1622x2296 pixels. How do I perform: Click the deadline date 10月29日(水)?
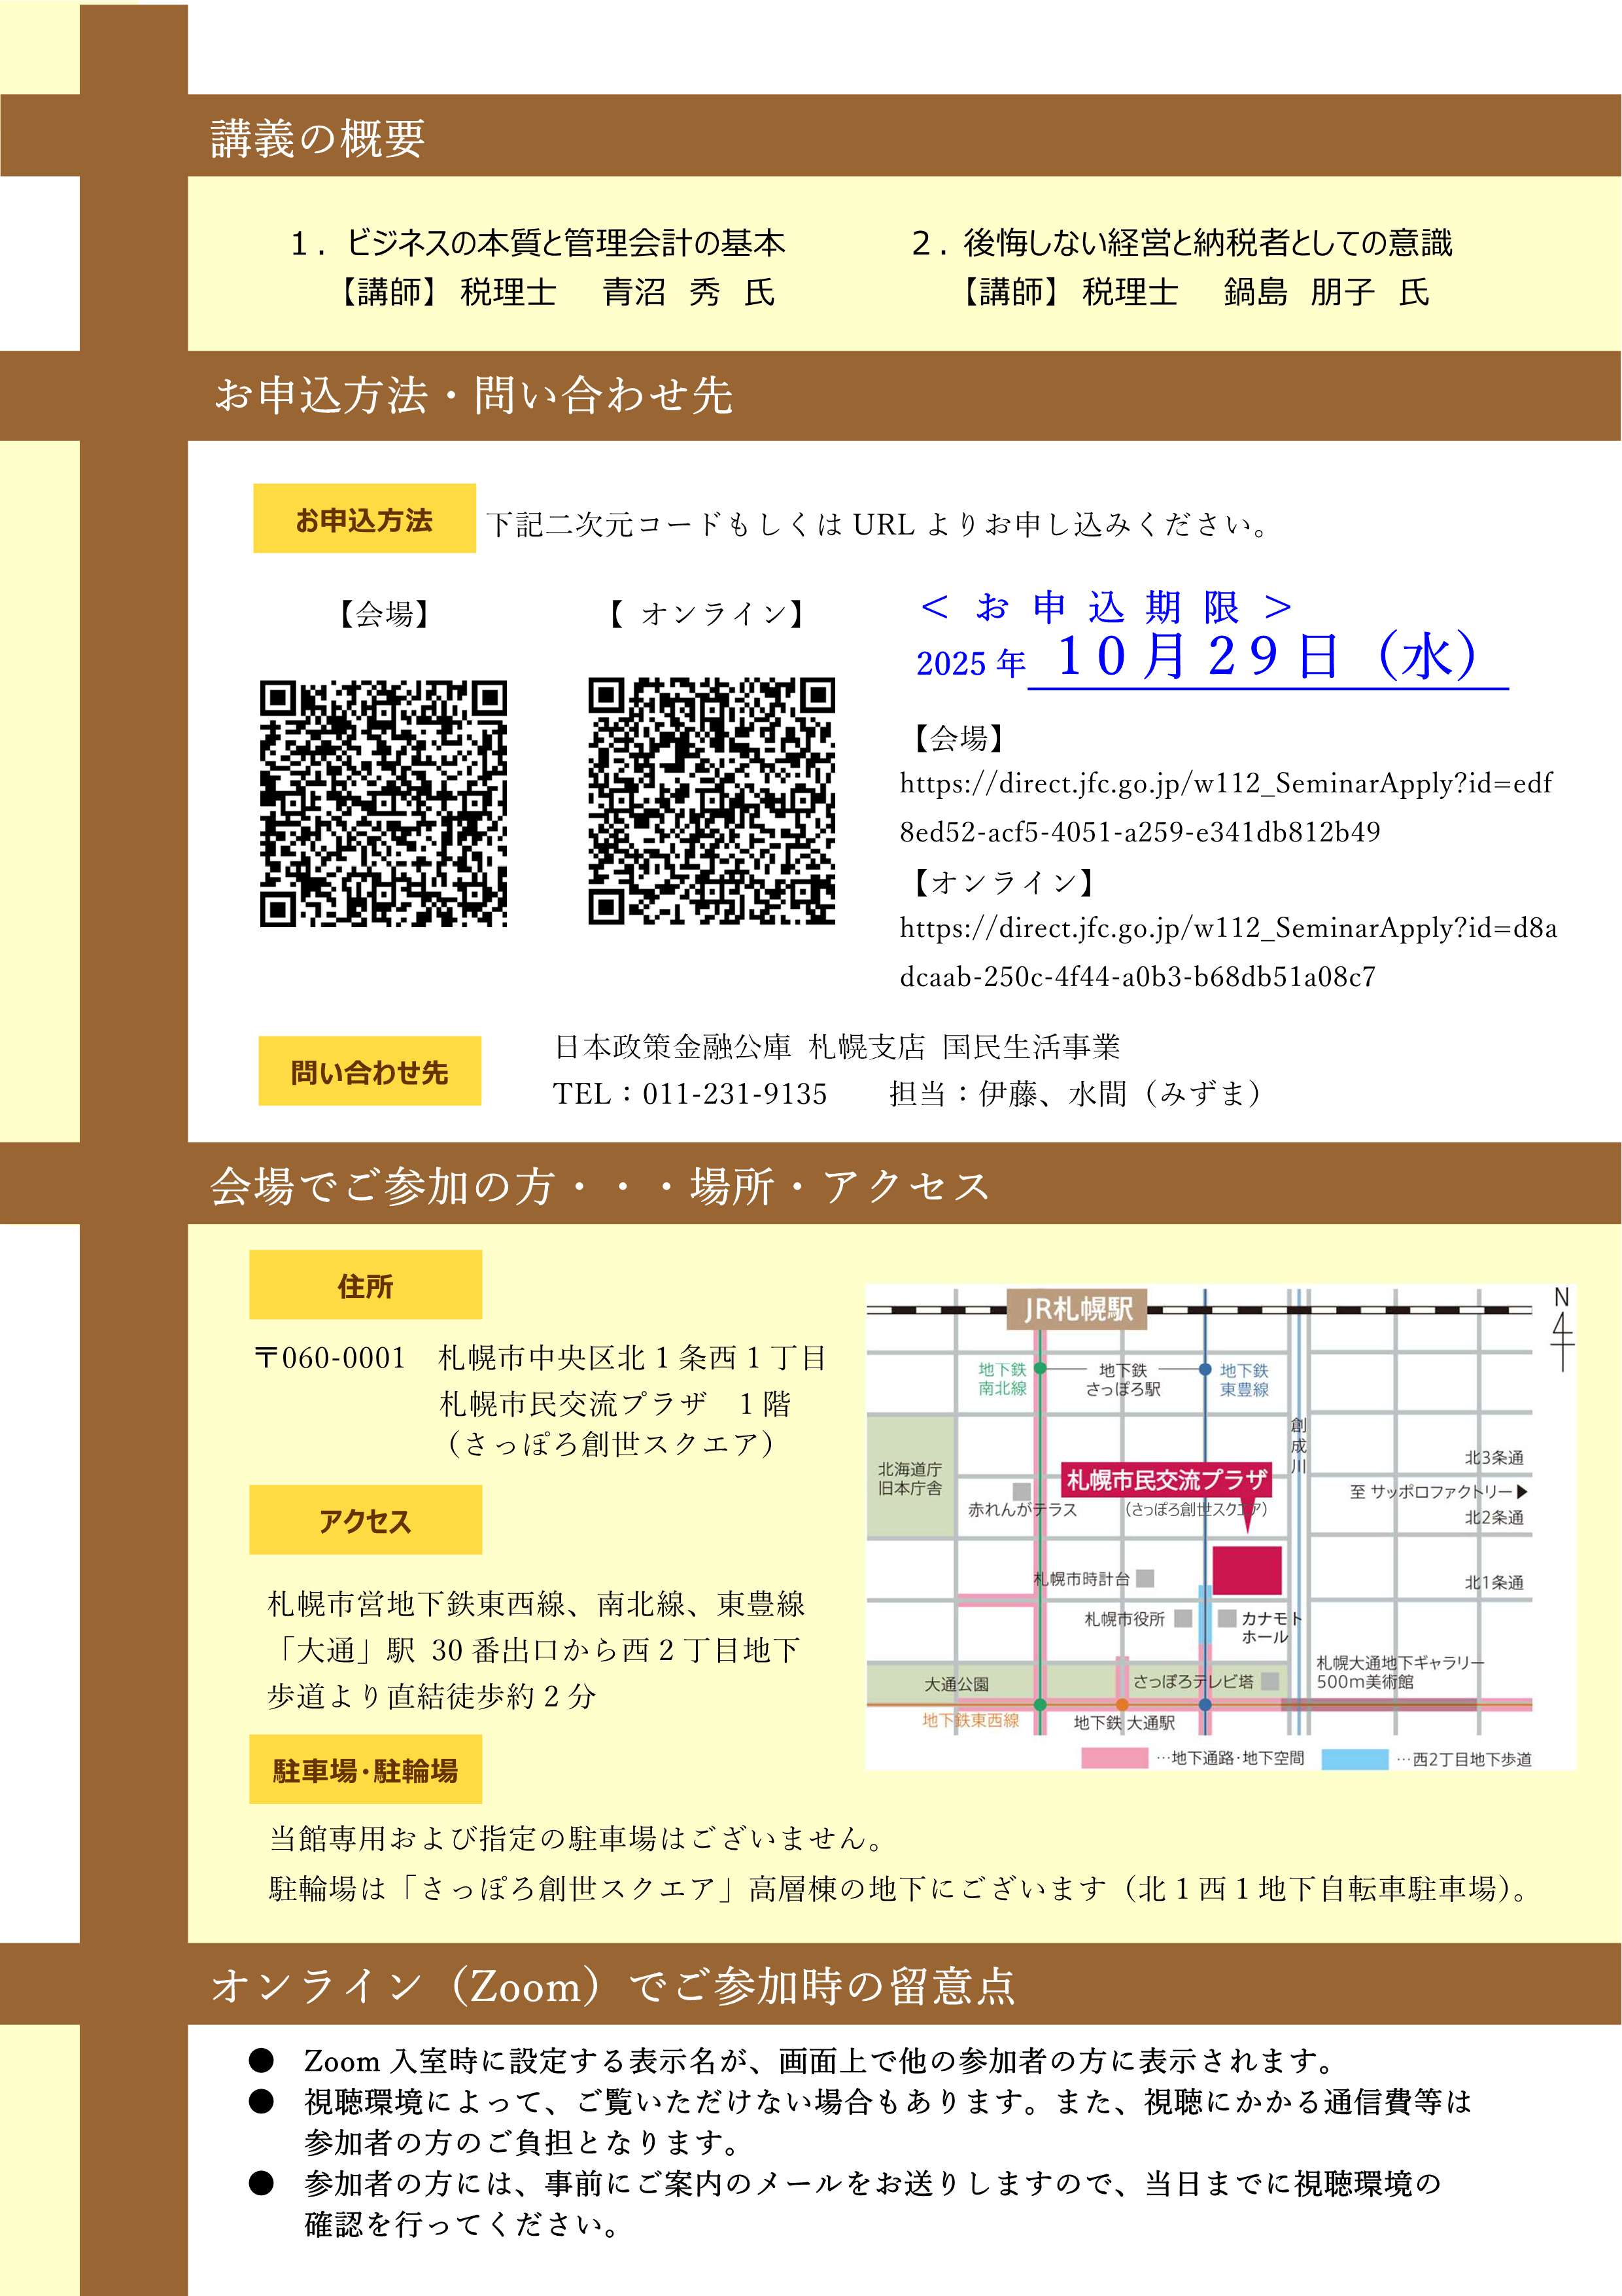1266,657
